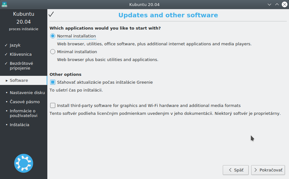Viewport: 289px width, 179px height.
Task: Close the Kubuntu installer window
Action: click(284, 4)
